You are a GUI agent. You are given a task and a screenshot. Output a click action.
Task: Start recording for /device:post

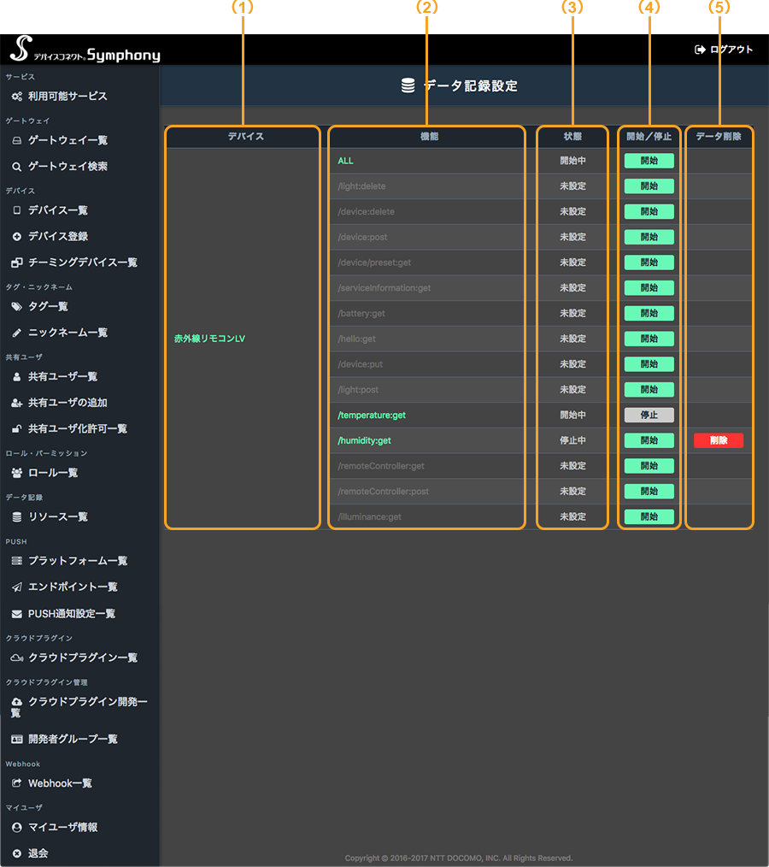pos(649,237)
